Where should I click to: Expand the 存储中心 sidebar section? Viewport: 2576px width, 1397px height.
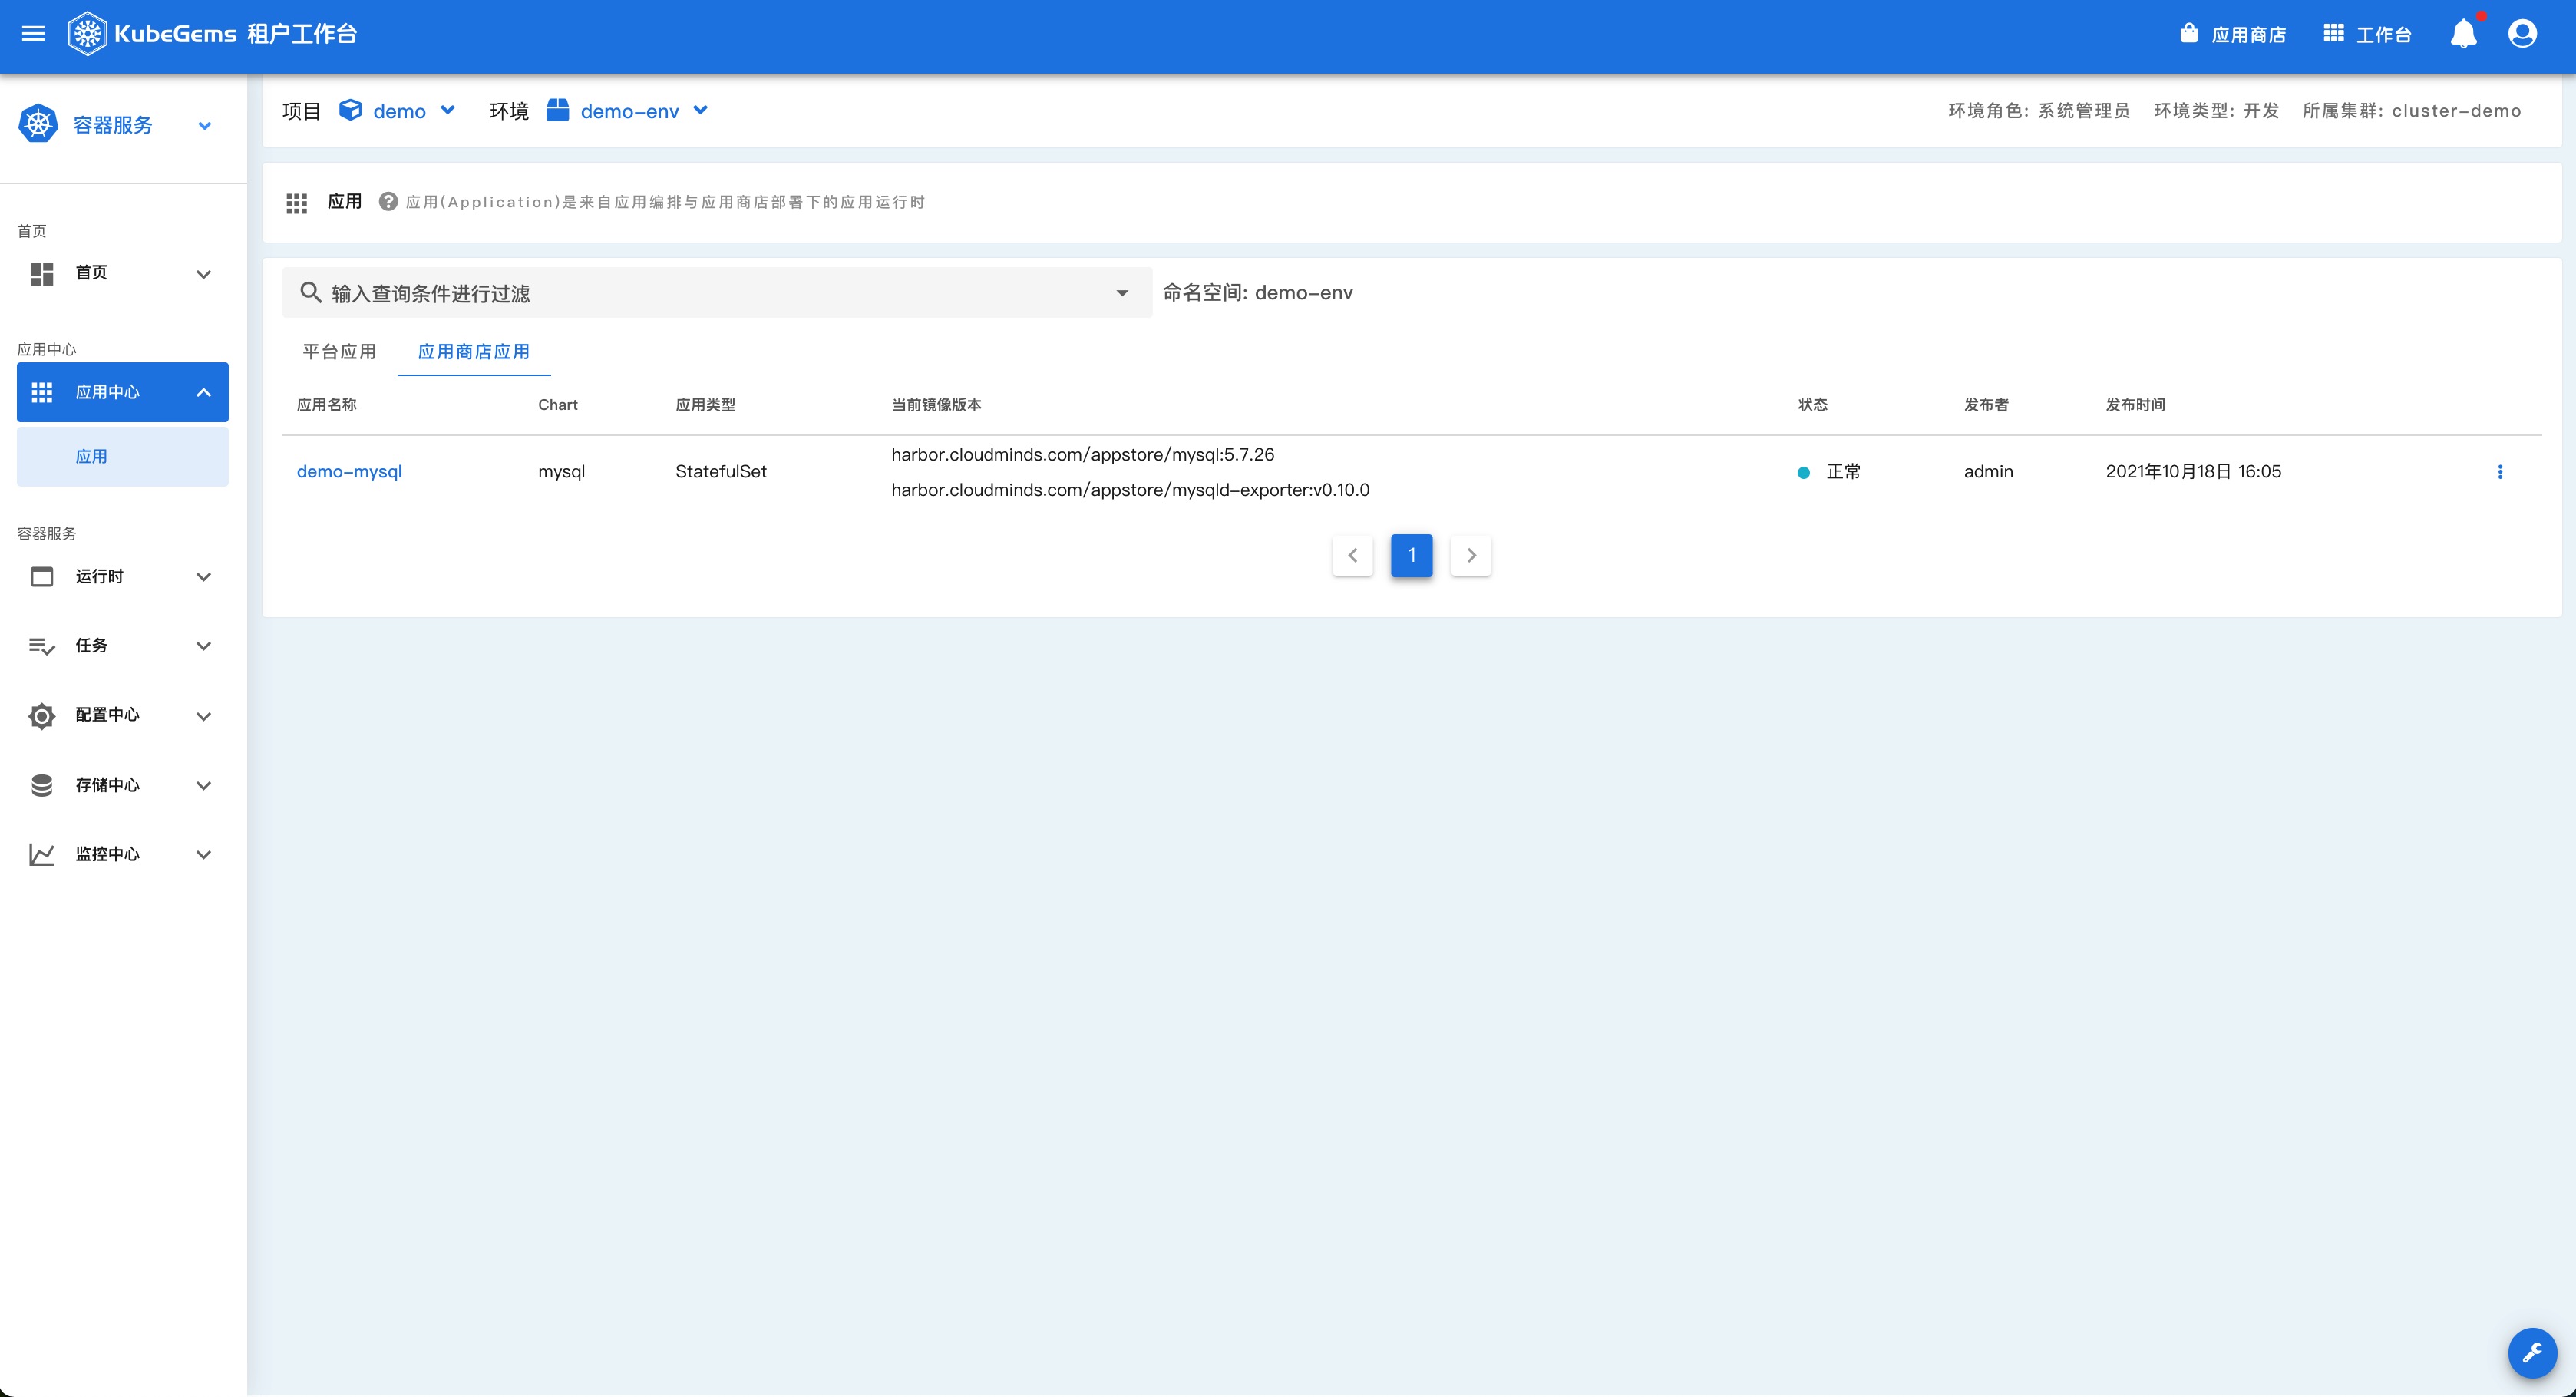click(x=204, y=785)
